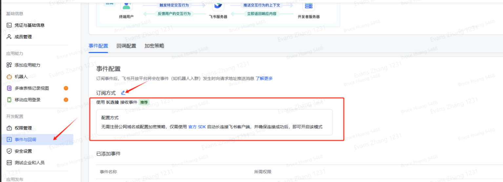This screenshot has height=182, width=503.
Task: Click the edit pencil next to 订阅方式
Action: click(123, 93)
